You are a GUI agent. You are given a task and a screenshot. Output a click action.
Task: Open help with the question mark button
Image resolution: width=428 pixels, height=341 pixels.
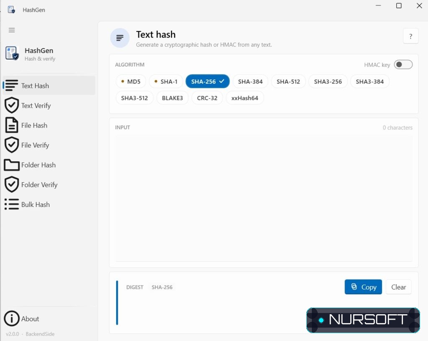(x=410, y=36)
